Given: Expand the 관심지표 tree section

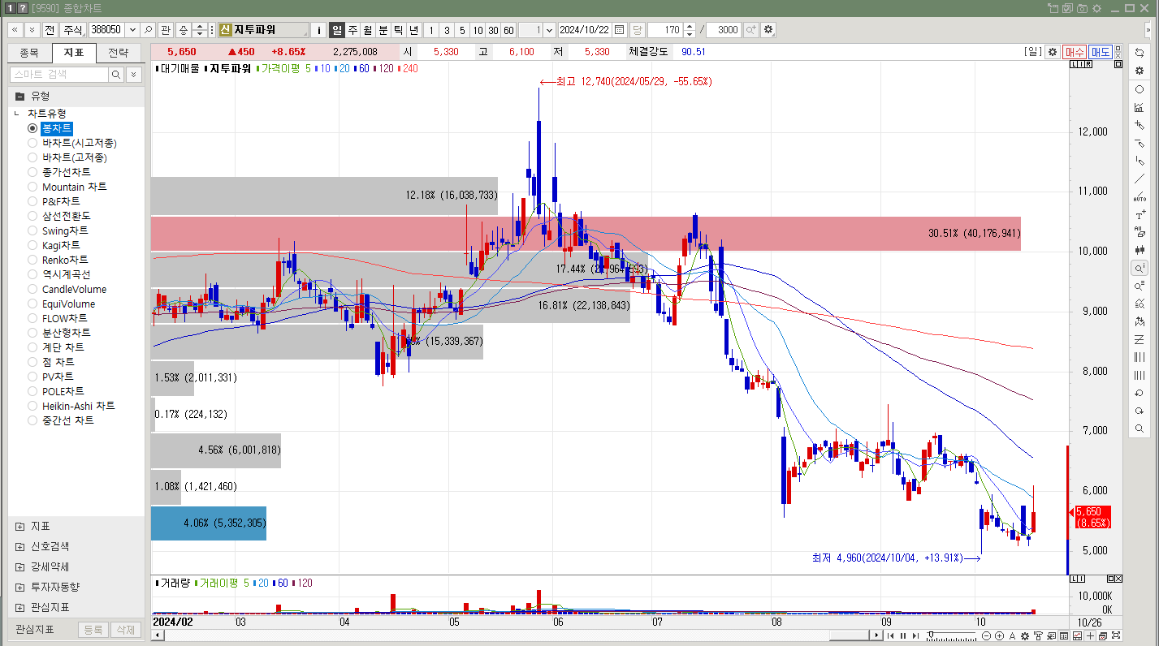Looking at the screenshot, I should (19, 607).
